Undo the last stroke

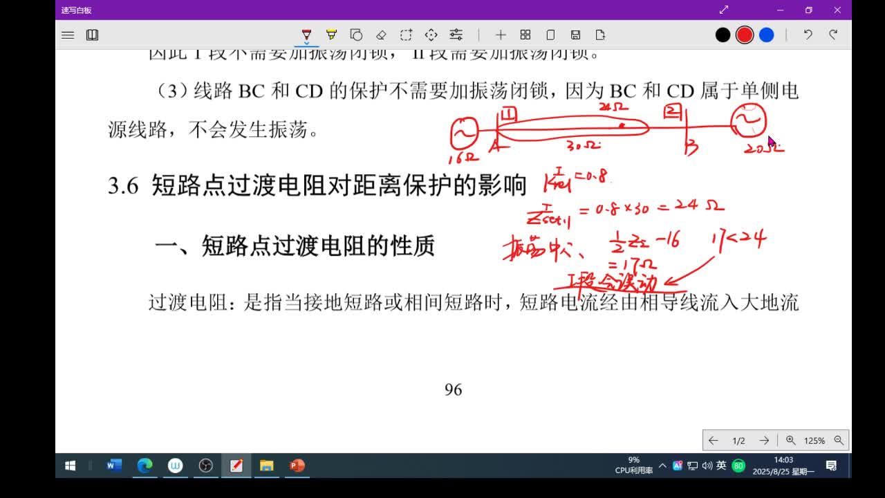tap(808, 35)
